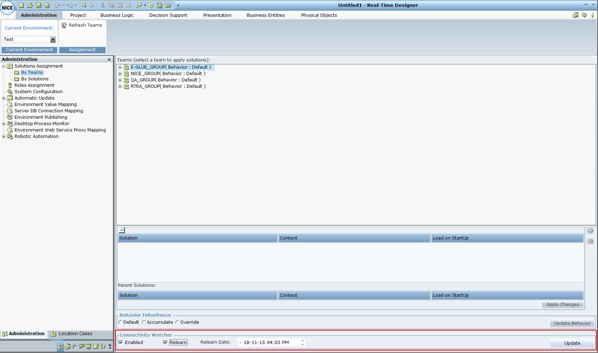The width and height of the screenshot is (598, 353).
Task: Click the Update Behavior button
Action: tap(572, 323)
